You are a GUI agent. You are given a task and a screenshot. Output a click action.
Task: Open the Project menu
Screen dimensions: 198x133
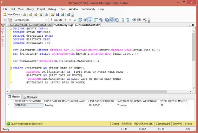tap(41, 9)
